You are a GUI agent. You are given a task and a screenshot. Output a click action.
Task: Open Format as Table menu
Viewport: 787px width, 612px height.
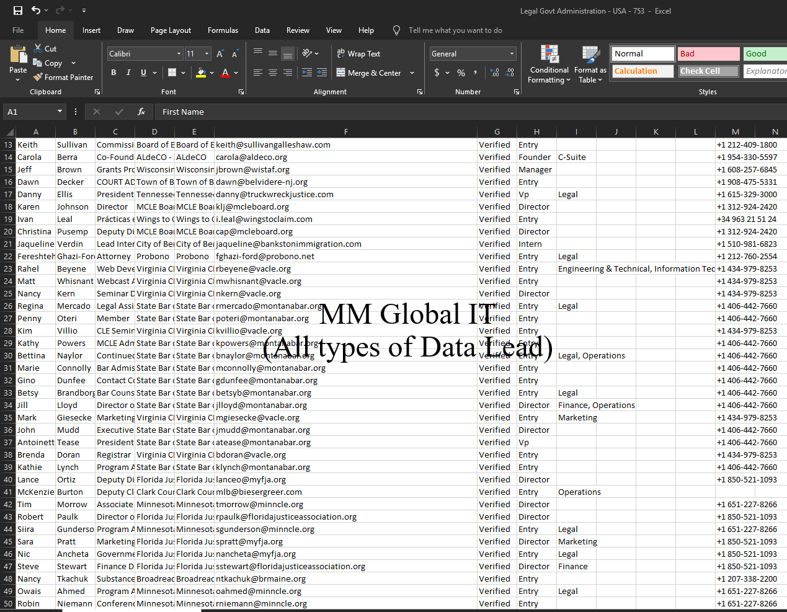pyautogui.click(x=590, y=64)
